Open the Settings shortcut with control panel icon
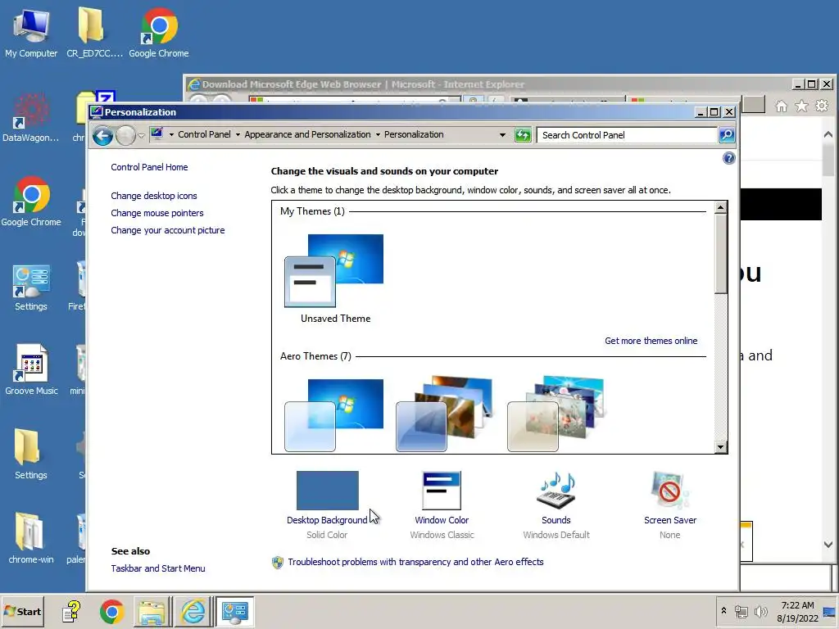The image size is (839, 629). tap(31, 287)
